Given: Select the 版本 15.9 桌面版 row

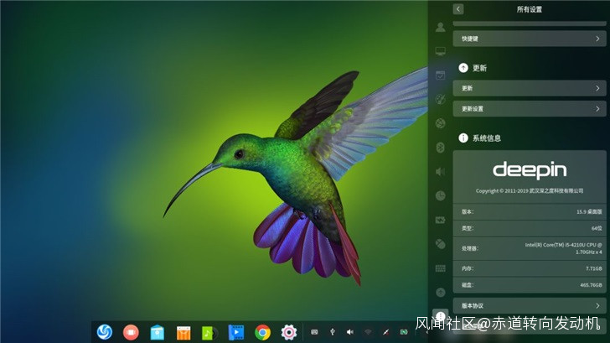Looking at the screenshot, I should coord(530,211).
